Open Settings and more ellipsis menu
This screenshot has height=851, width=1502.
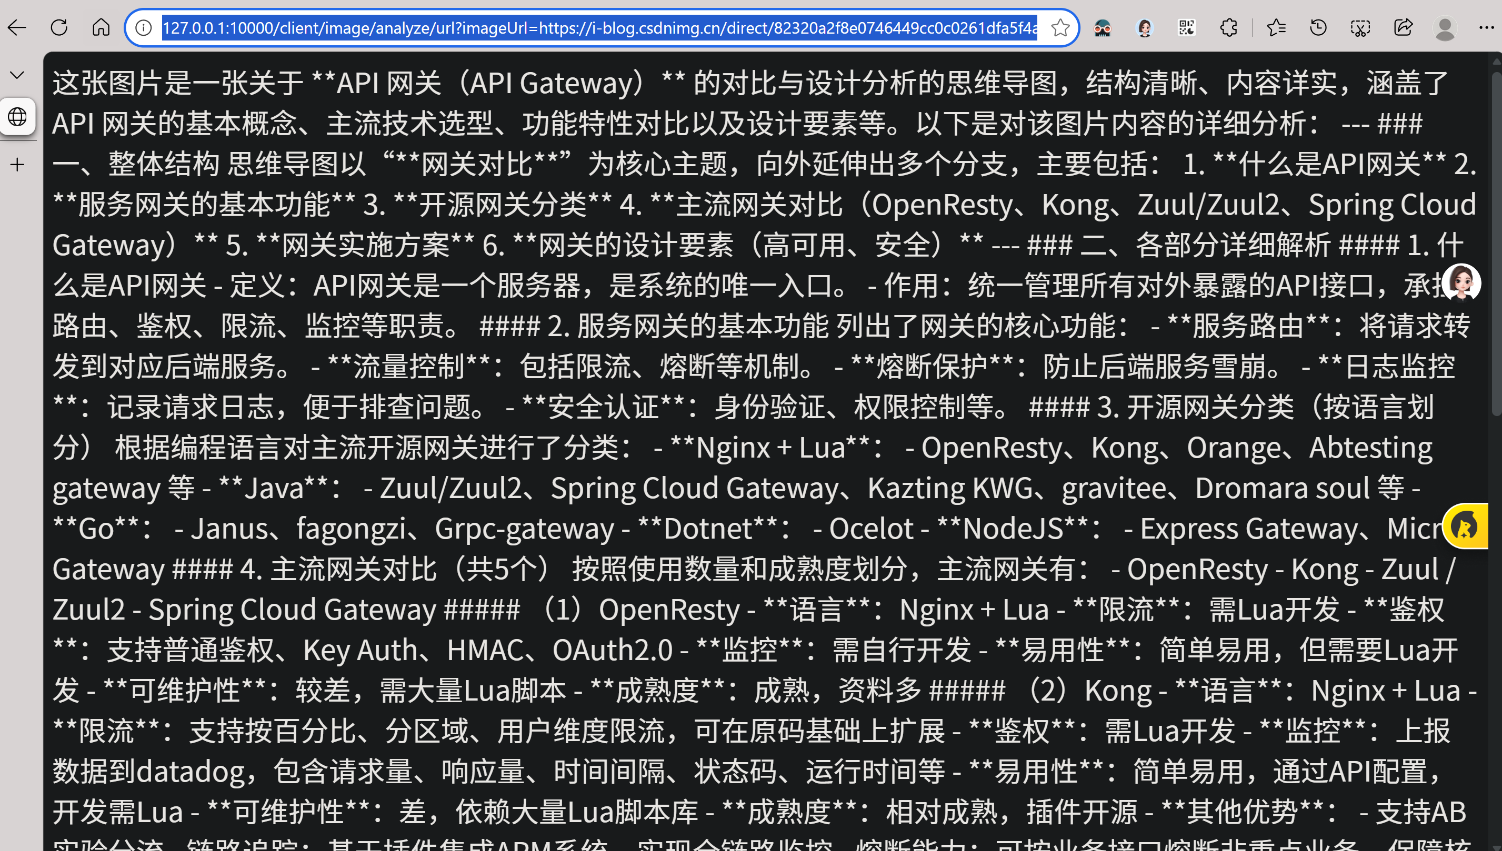[1486, 27]
